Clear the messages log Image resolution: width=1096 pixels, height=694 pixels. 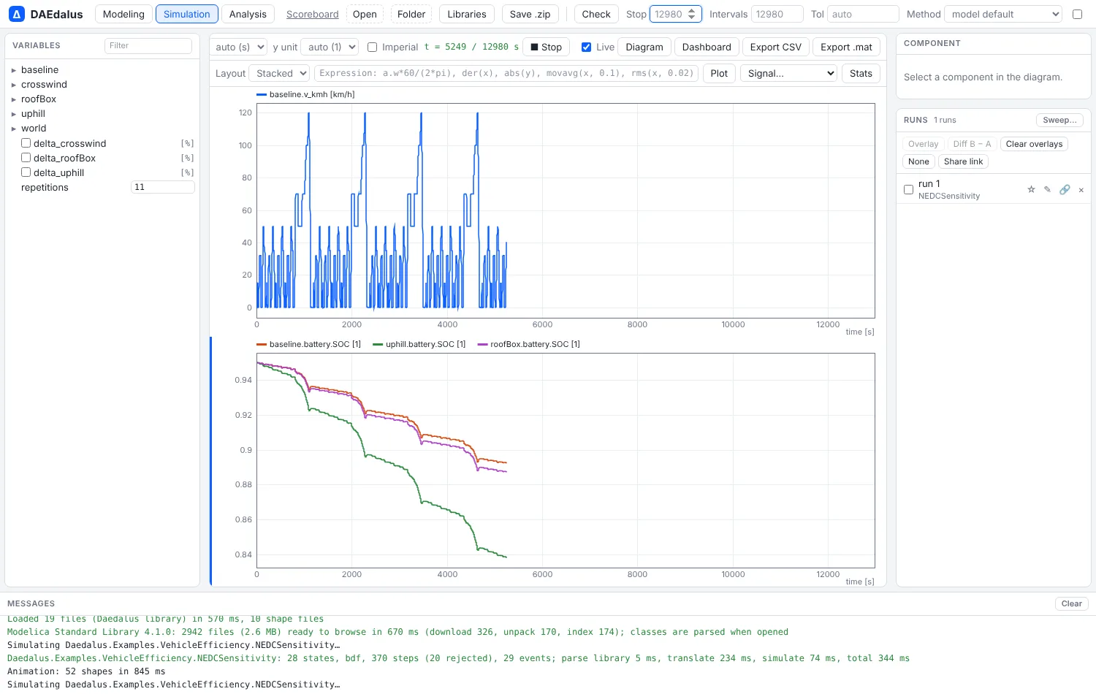[1071, 603]
